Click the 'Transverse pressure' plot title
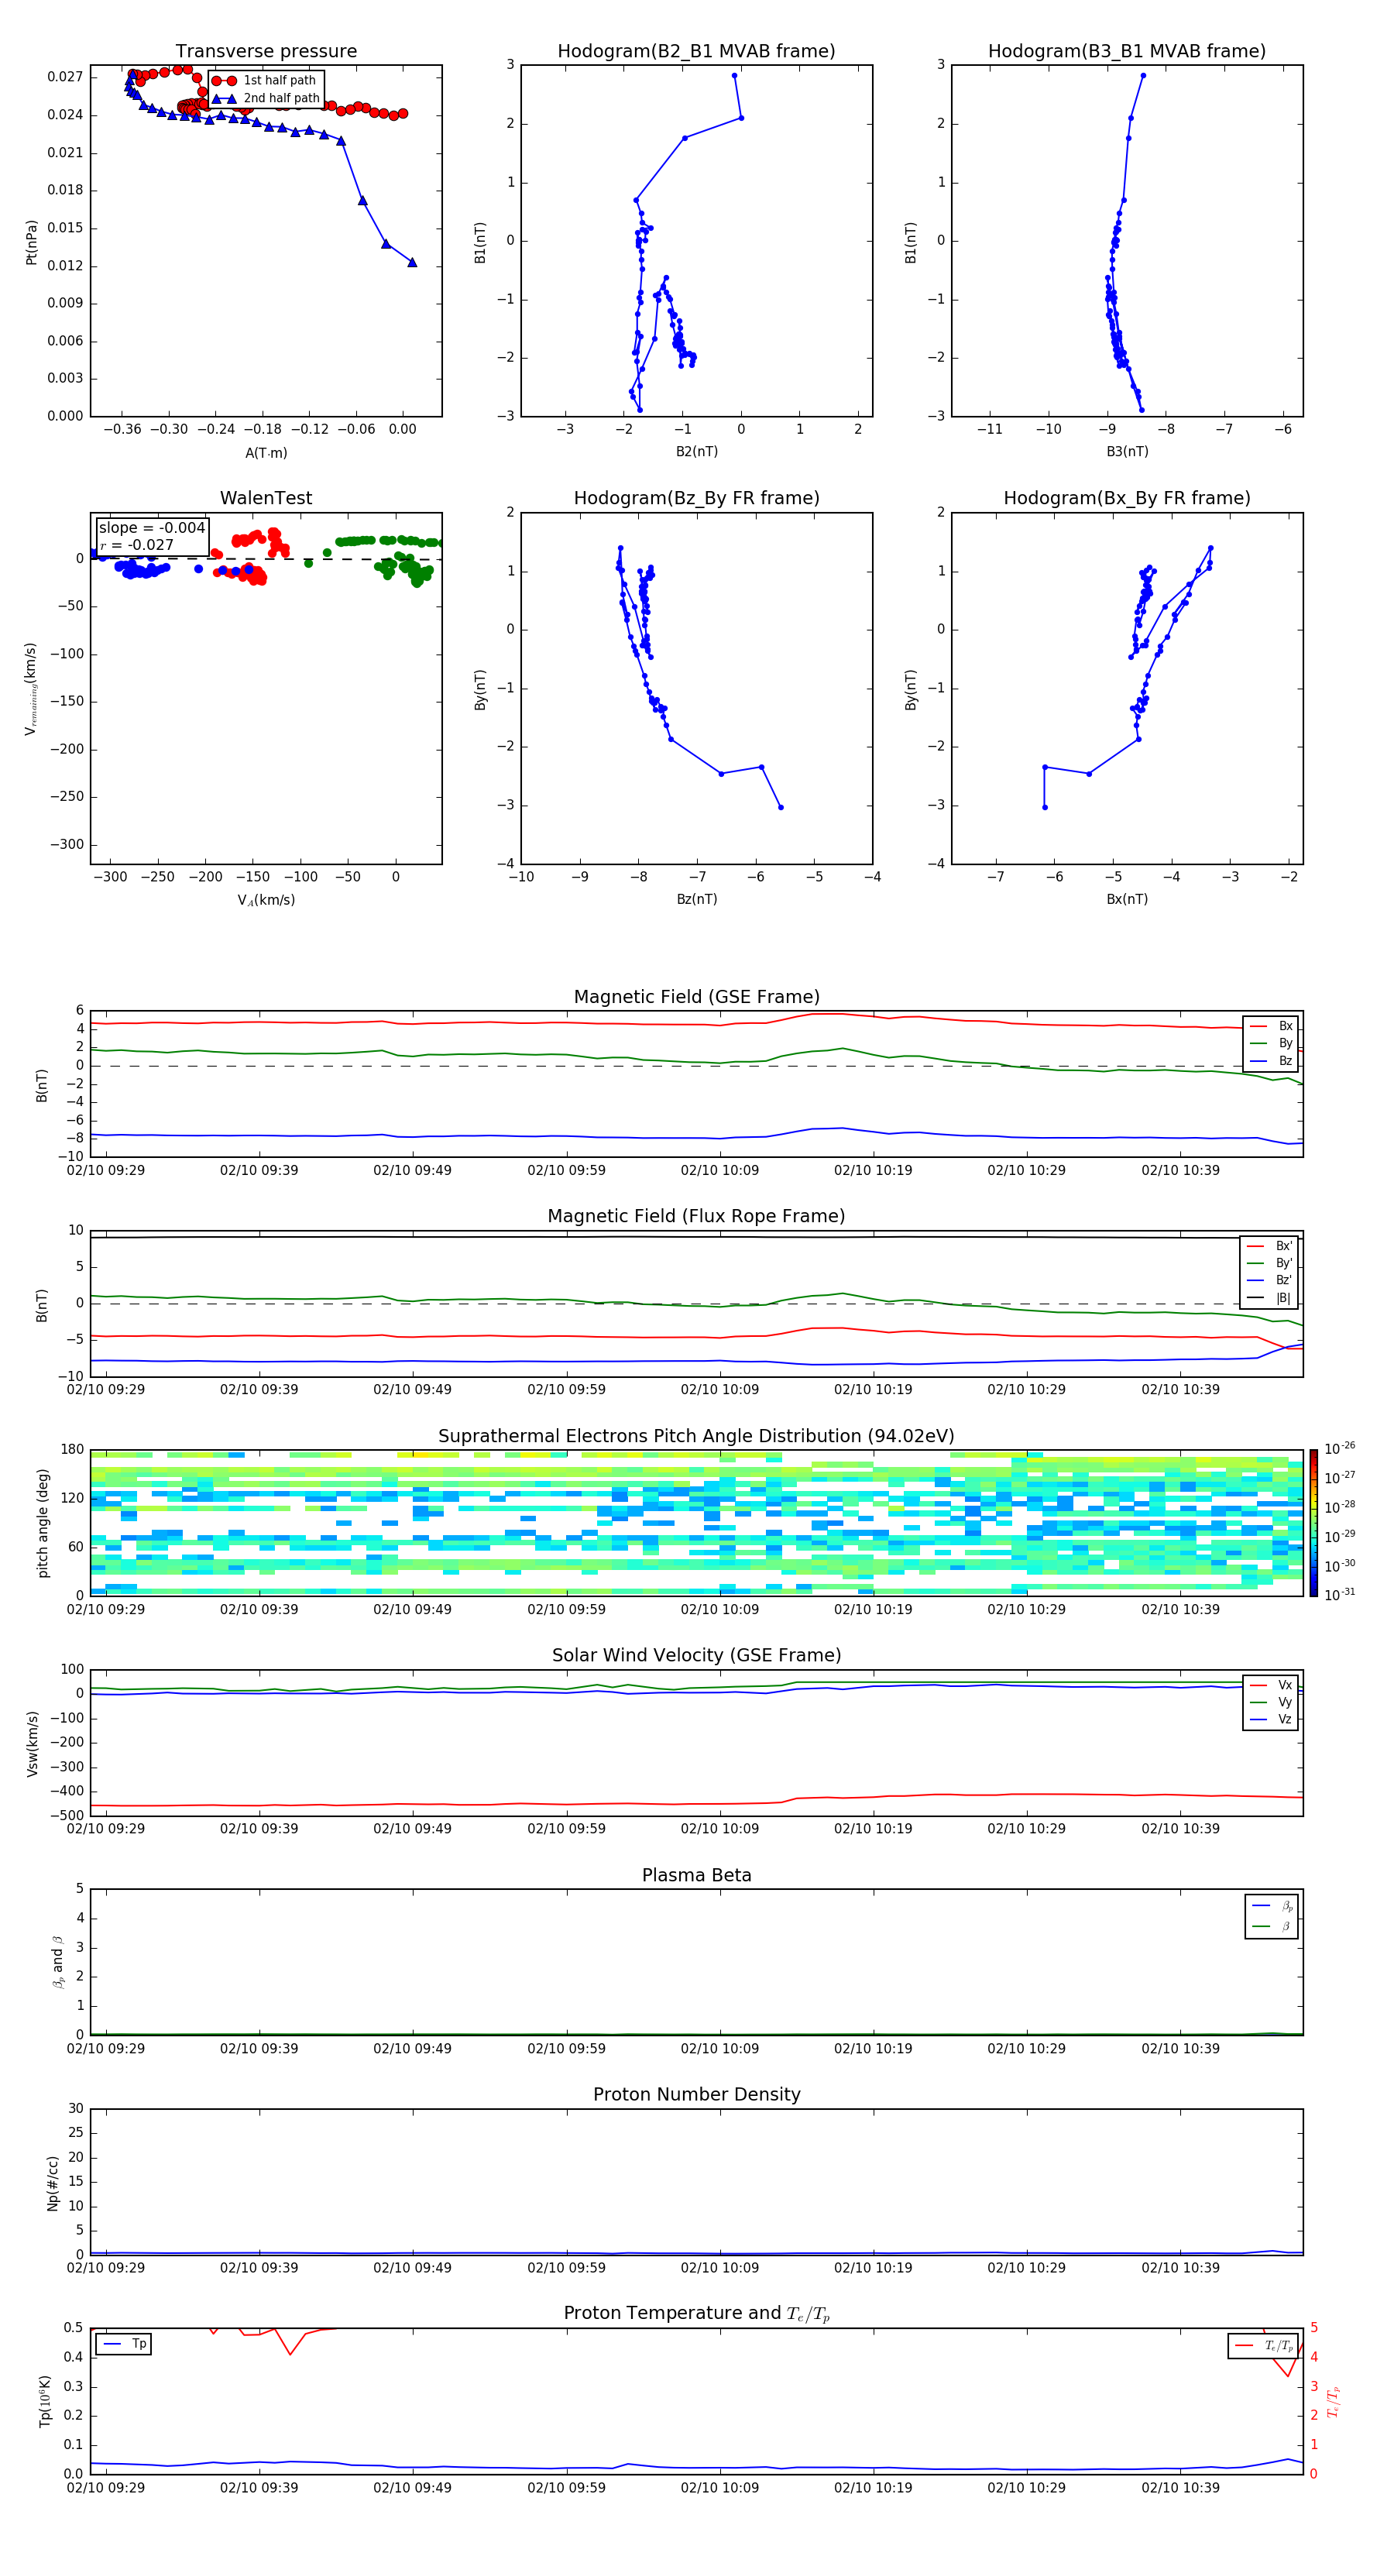The height and width of the screenshot is (2556, 1394). tap(266, 52)
